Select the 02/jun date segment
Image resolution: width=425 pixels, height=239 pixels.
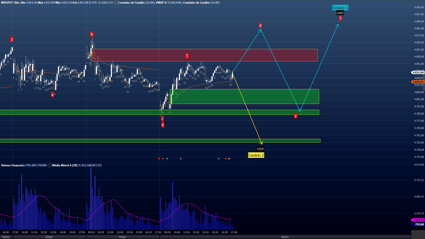click(x=49, y=237)
